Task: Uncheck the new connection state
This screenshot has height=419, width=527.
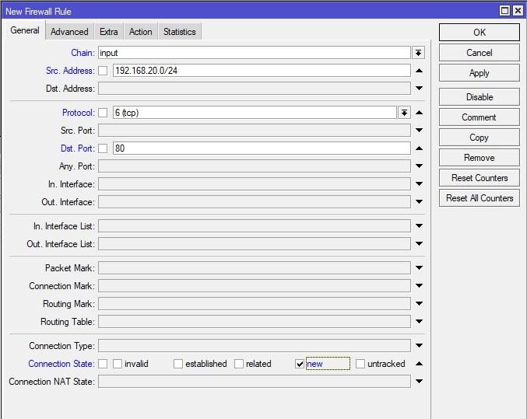Action: (300, 364)
